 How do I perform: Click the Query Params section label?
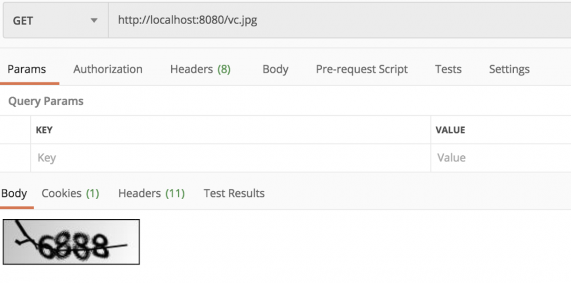46,102
